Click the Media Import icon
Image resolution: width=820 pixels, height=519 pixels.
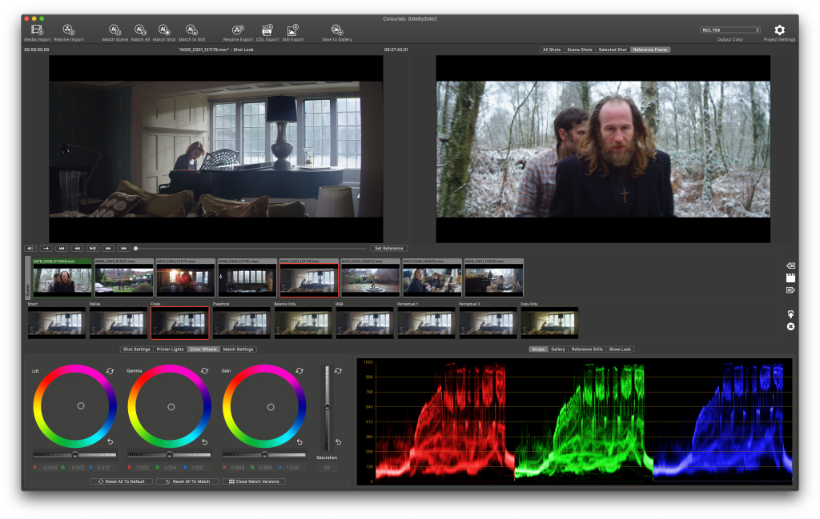(36, 30)
